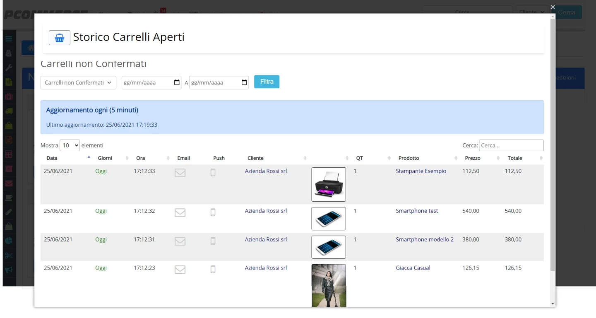Sort the table by the QT column
596x318 pixels.
pyautogui.click(x=372, y=158)
